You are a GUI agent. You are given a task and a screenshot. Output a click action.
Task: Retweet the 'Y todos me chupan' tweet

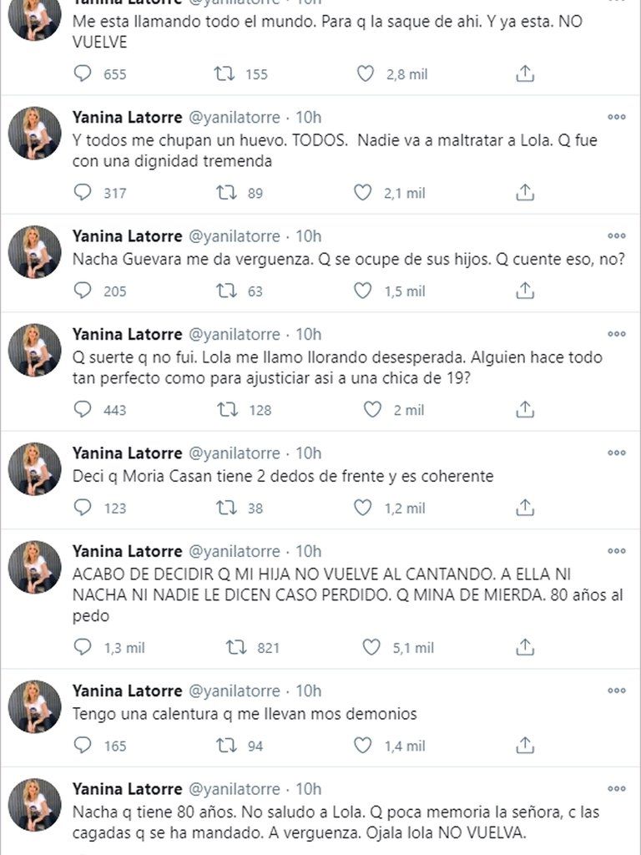[x=225, y=193]
